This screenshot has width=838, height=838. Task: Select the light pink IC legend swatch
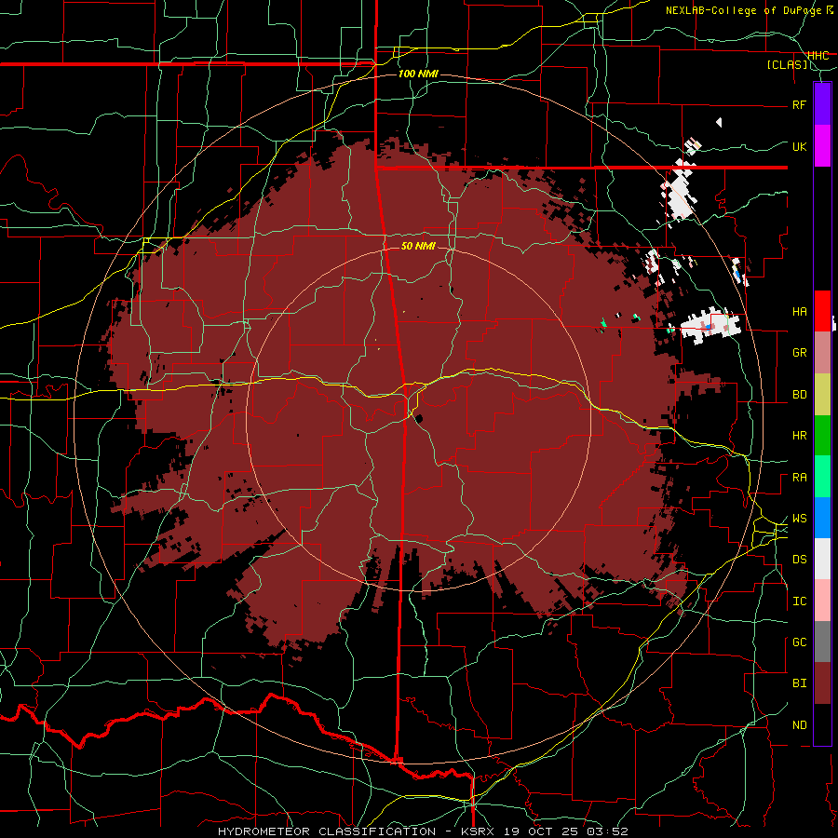click(x=822, y=601)
